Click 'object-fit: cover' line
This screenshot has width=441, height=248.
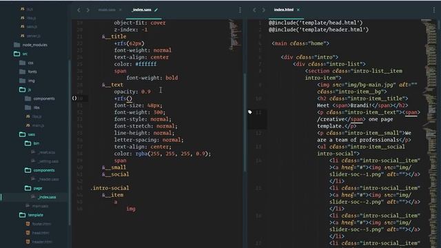(140, 23)
